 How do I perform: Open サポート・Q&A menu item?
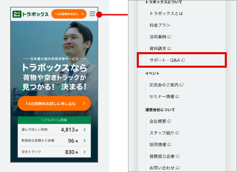point(167,60)
